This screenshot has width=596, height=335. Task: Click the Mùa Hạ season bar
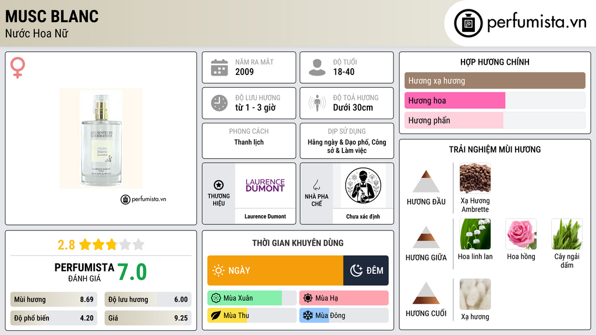point(343,298)
